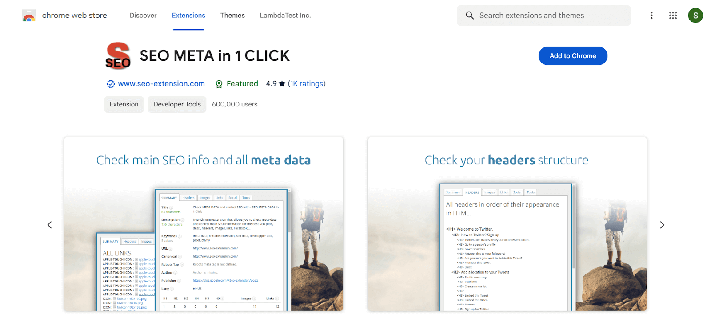The height and width of the screenshot is (325, 711).
Task: Open the three-dot more options menu
Action: 651,16
